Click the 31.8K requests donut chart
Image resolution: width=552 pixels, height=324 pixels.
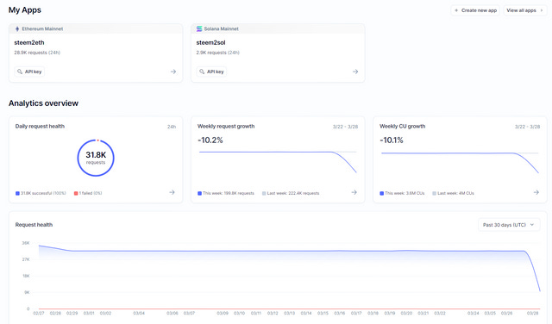pyautogui.click(x=96, y=158)
